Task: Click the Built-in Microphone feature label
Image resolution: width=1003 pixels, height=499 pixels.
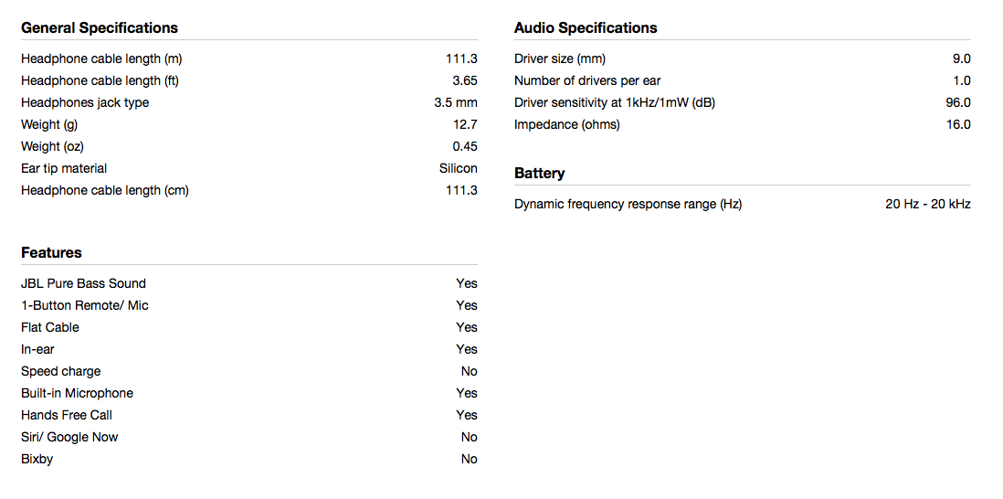Action: point(77,393)
